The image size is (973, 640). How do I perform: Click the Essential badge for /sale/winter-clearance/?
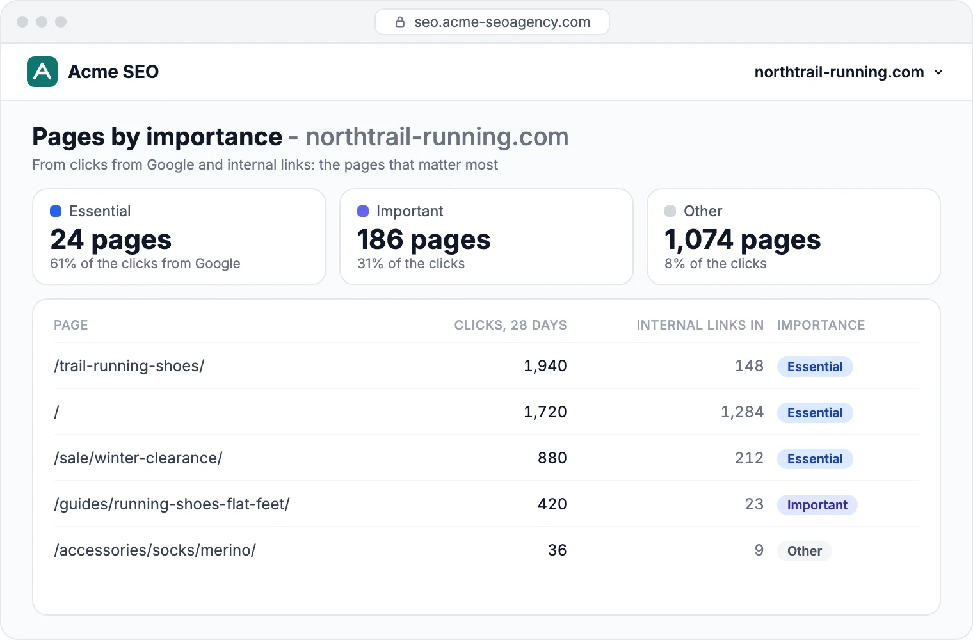click(815, 459)
